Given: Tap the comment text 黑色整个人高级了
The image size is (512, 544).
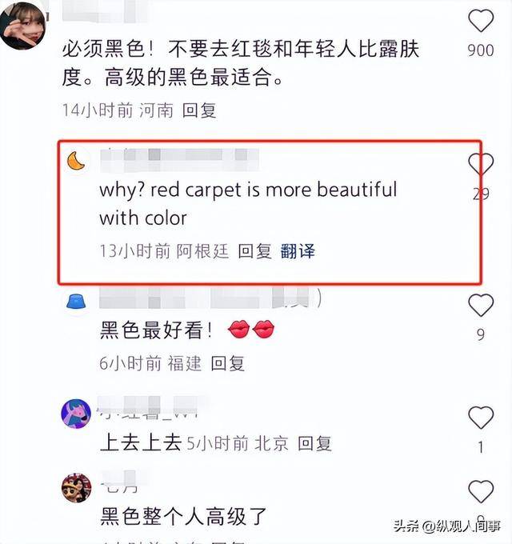Looking at the screenshot, I should 183,517.
